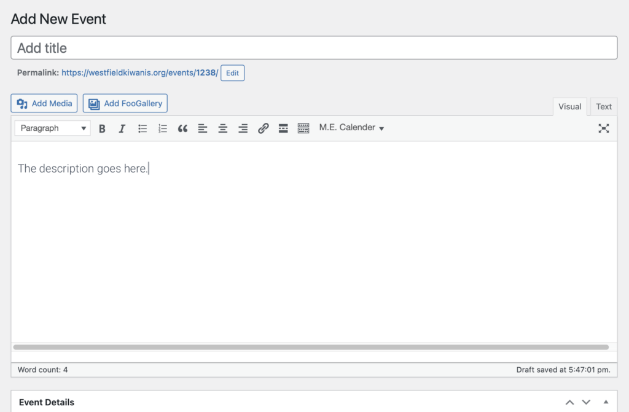This screenshot has width=629, height=412.
Task: Open the Paragraph format dropdown
Action: 53,128
